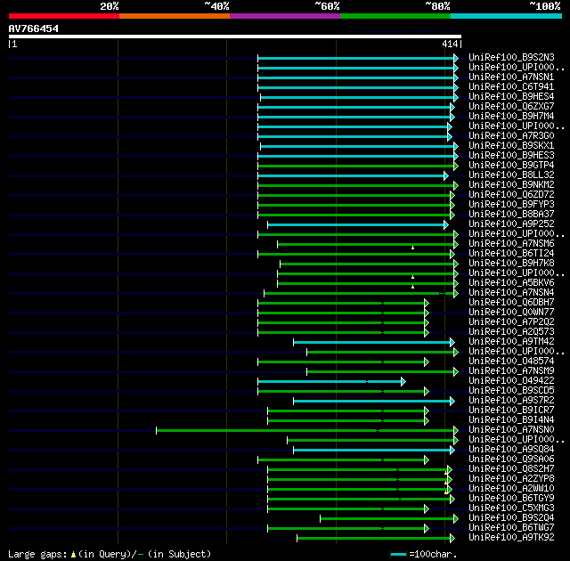The height and width of the screenshot is (561, 570).
Task: Open hit UniRef100_Q6ZXG7
Action: (511, 107)
